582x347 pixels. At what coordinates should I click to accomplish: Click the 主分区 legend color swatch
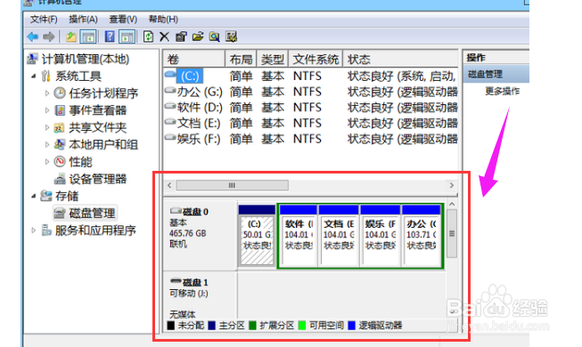click(212, 326)
